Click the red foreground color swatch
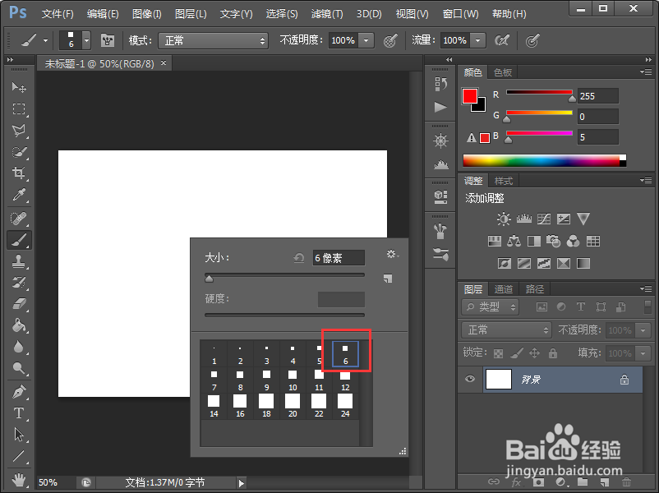The image size is (659, 493). [468, 94]
